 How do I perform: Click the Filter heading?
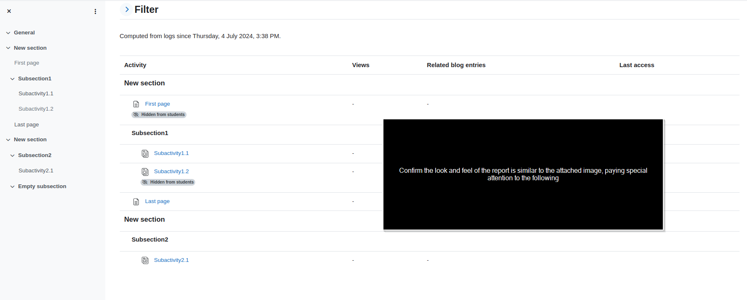tap(146, 10)
